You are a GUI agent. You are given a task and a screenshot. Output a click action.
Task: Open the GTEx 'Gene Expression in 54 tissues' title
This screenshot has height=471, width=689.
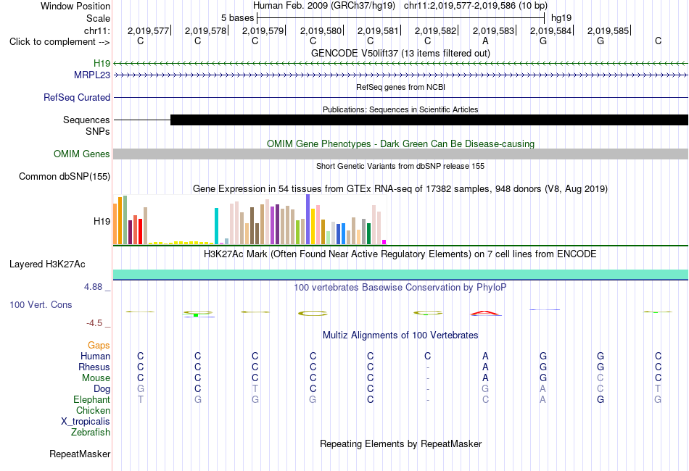point(400,188)
